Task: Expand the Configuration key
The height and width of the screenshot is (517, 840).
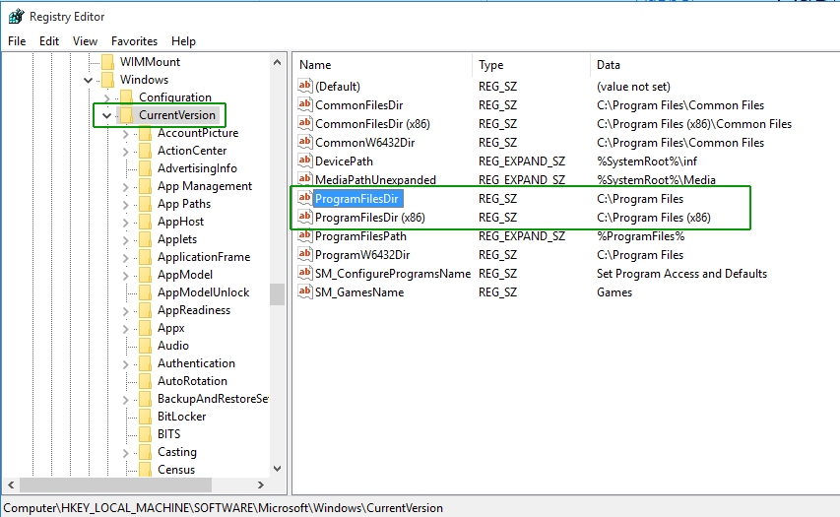Action: pyautogui.click(x=107, y=98)
